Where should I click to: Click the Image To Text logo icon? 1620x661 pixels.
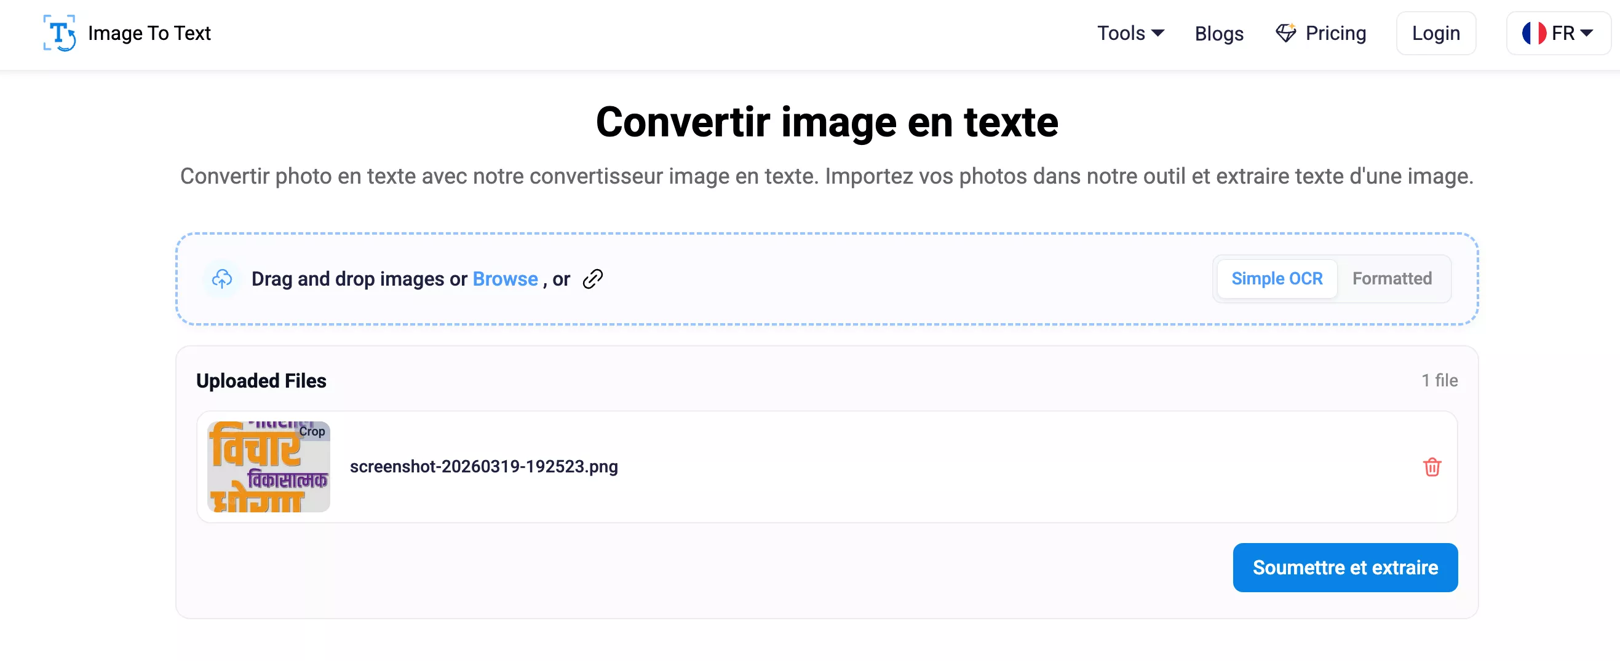click(x=59, y=33)
